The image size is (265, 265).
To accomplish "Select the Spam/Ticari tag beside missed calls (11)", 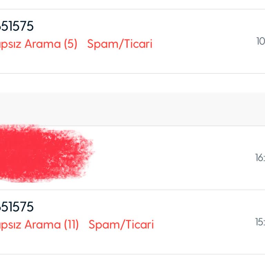I will (121, 225).
